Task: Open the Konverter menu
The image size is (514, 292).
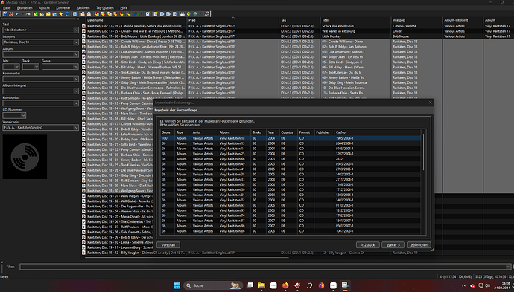Action: (63, 8)
